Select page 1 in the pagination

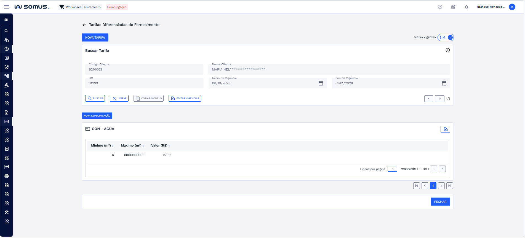[433, 186]
